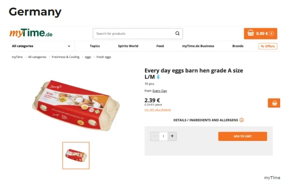Follow the Every Day brand link
The image size is (285, 183).
coord(159,91)
